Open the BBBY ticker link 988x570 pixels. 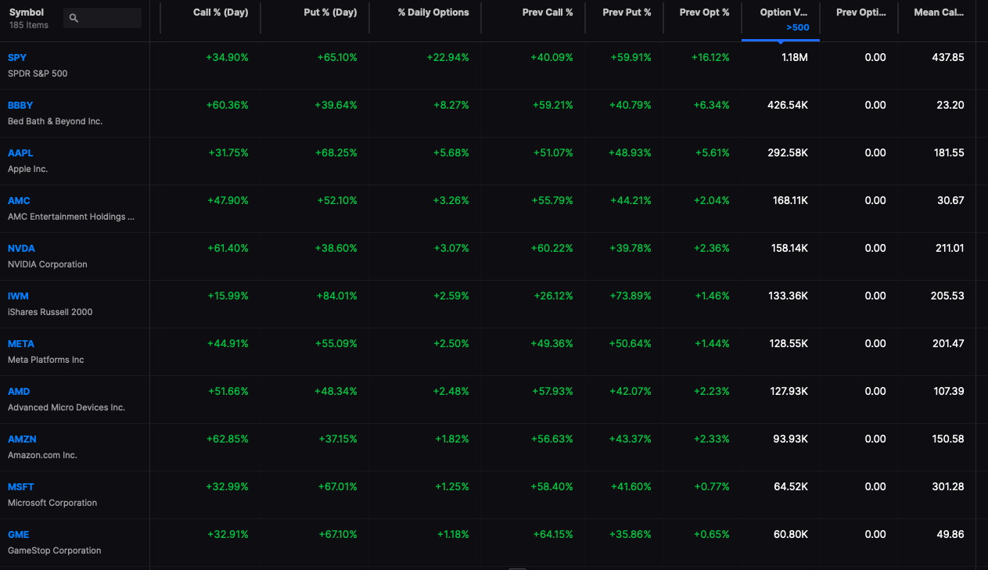click(20, 106)
